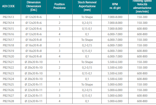Screen dimensions: 156x105
Task: Select the ADI CODE column header
Action: tap(9, 6)
